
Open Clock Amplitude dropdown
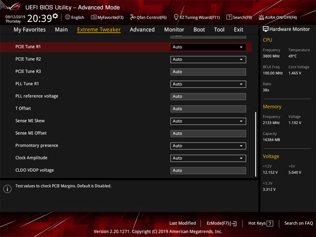click(208, 158)
